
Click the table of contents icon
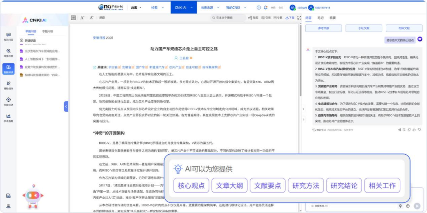pyautogui.click(x=73, y=18)
